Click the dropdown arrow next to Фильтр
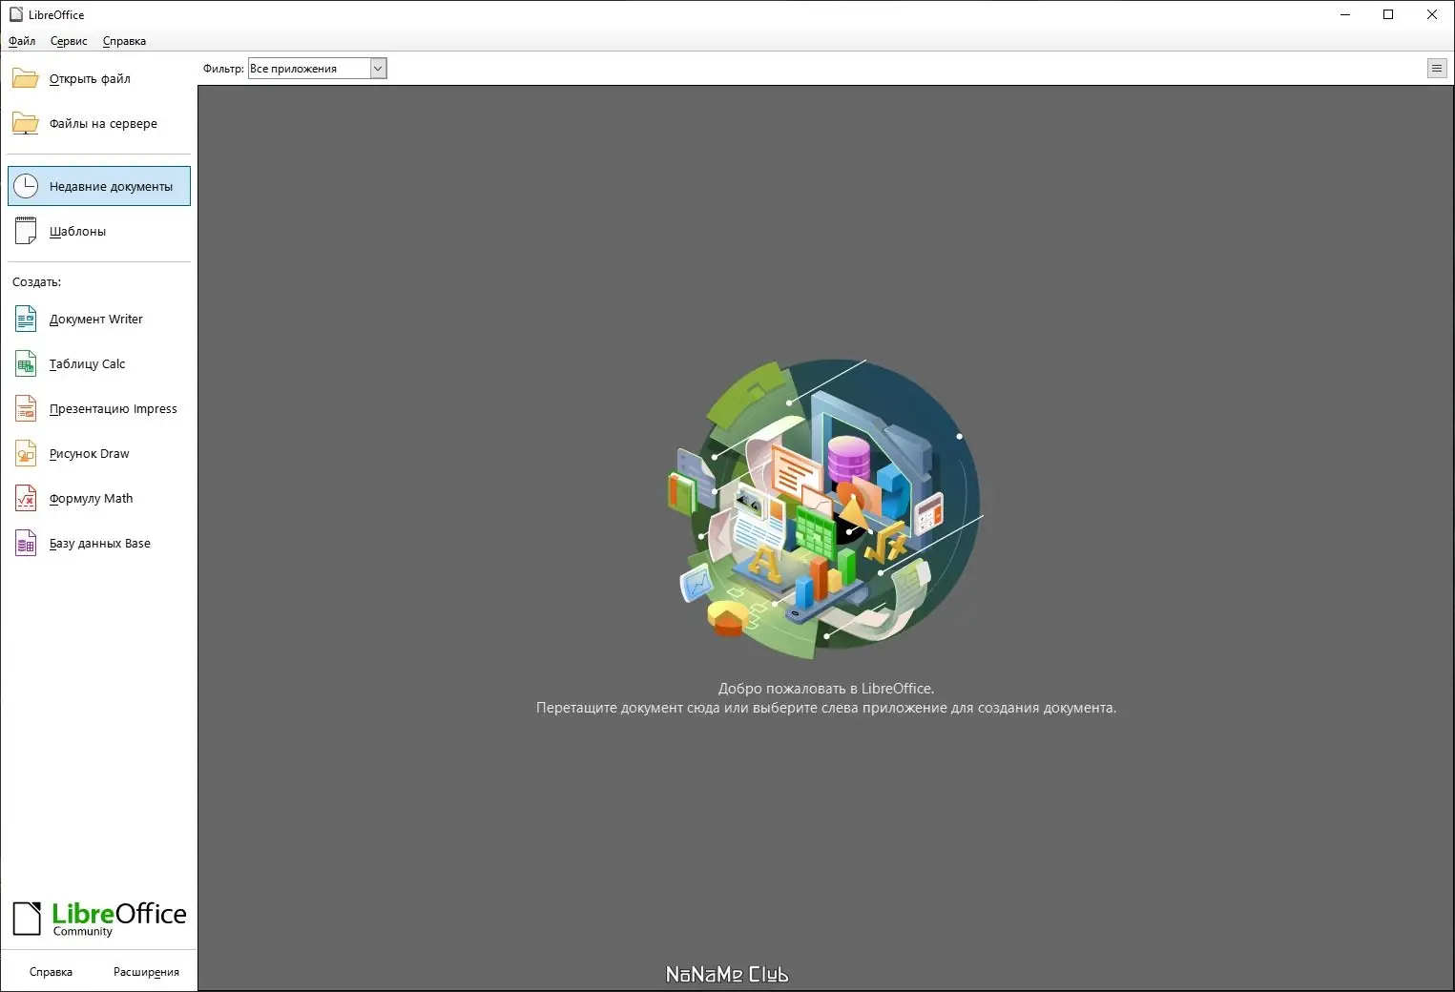Image resolution: width=1455 pixels, height=992 pixels. (x=378, y=68)
